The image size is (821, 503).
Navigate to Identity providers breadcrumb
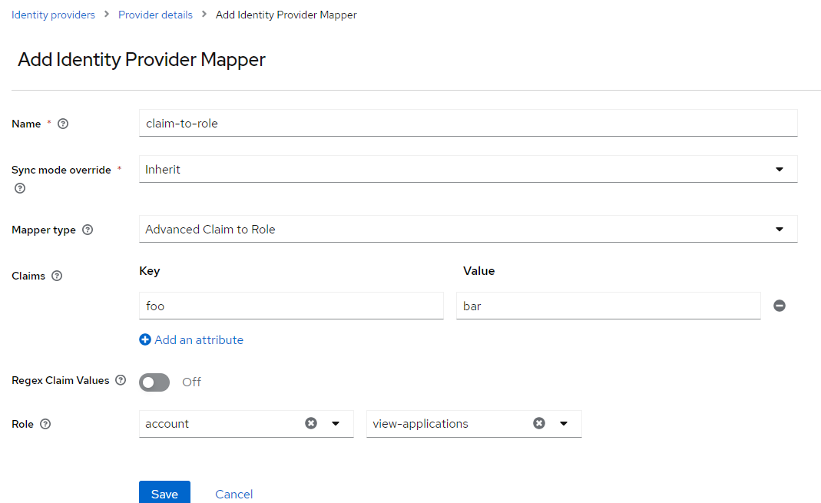pyautogui.click(x=52, y=14)
